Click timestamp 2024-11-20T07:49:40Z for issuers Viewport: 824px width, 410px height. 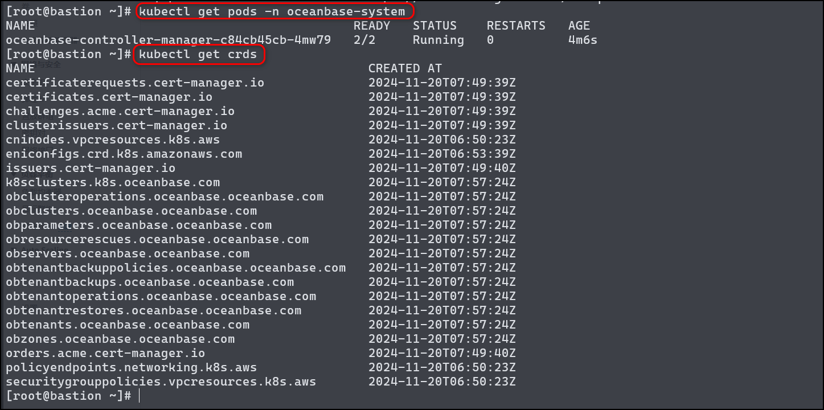click(x=442, y=168)
